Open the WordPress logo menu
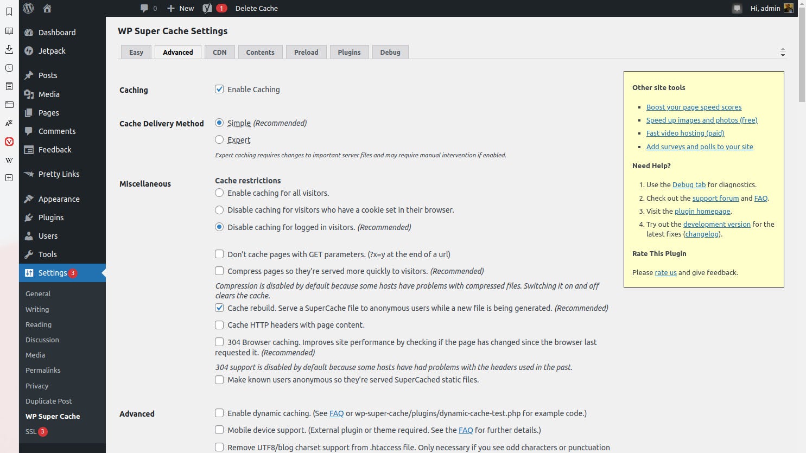The height and width of the screenshot is (453, 806). click(x=28, y=8)
